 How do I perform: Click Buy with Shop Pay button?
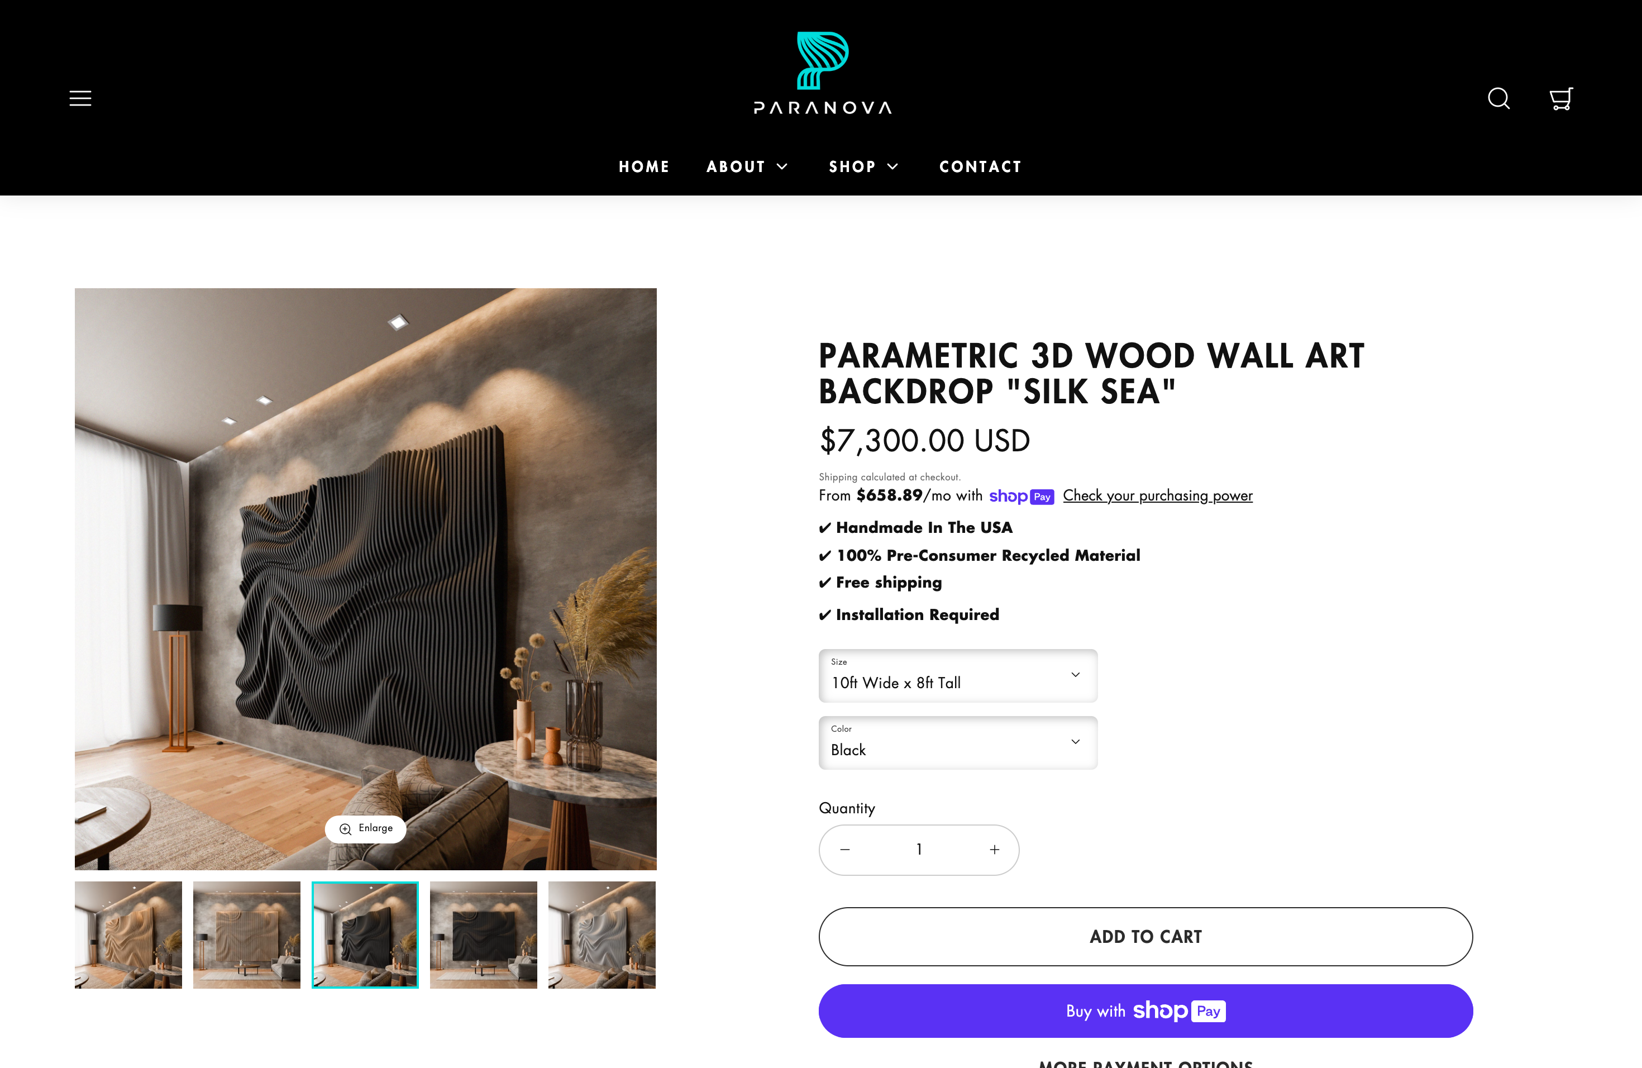click(x=1145, y=1012)
